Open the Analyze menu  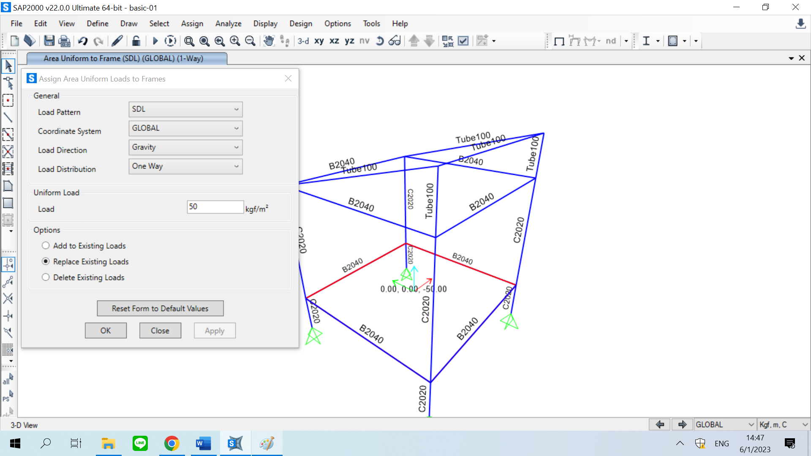(228, 24)
